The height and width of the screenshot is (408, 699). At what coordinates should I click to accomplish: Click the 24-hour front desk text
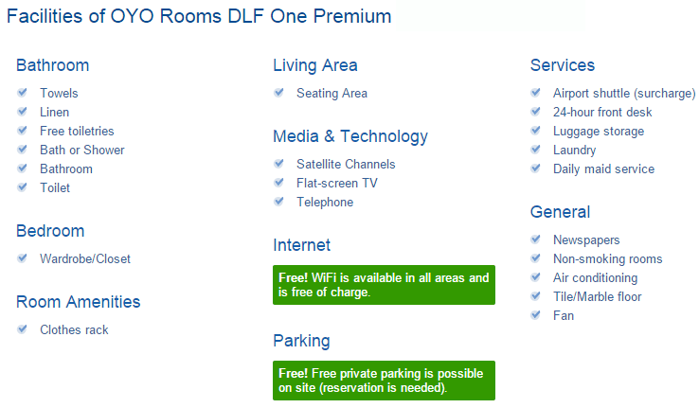(x=602, y=113)
